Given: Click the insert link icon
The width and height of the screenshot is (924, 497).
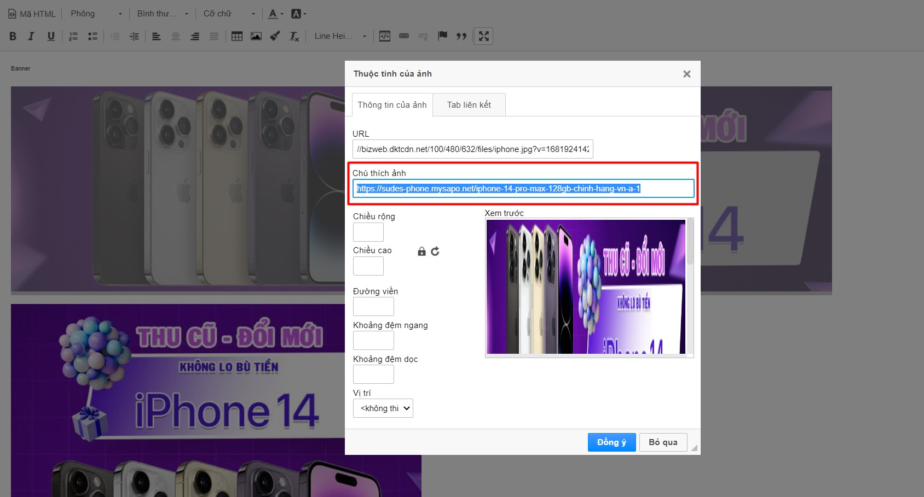Looking at the screenshot, I should 404,36.
